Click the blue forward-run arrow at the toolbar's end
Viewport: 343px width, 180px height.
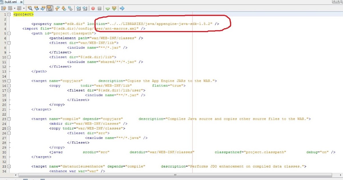point(122,8)
